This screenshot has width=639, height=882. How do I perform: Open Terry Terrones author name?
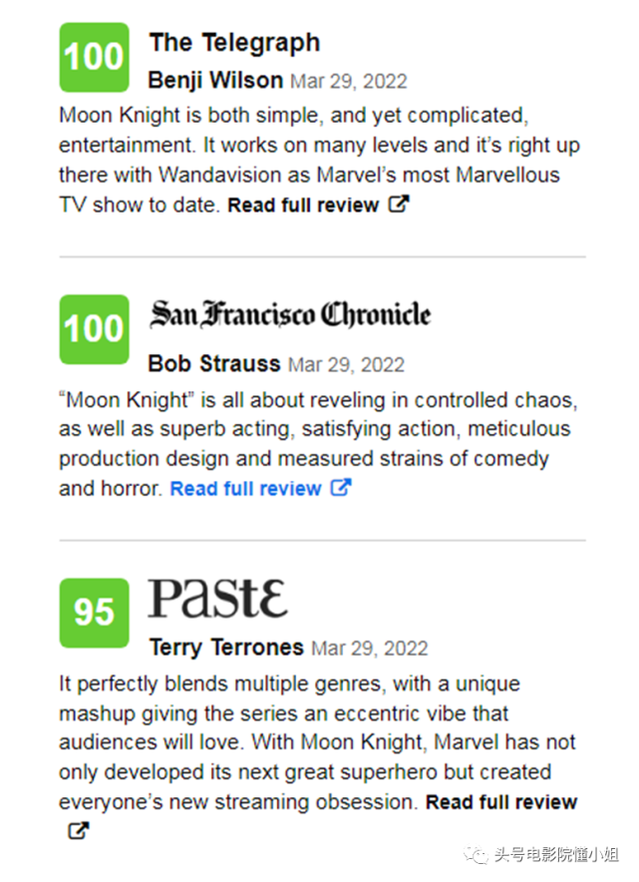(226, 647)
